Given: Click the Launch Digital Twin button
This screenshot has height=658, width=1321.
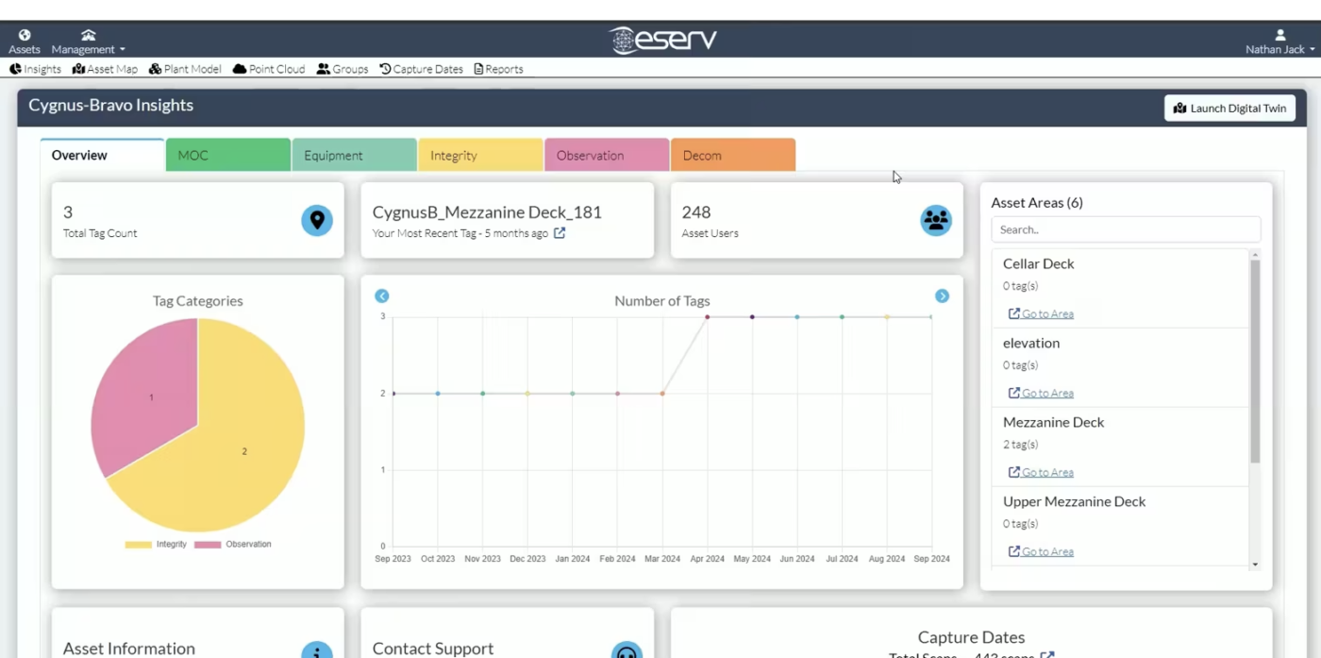Looking at the screenshot, I should pos(1229,109).
